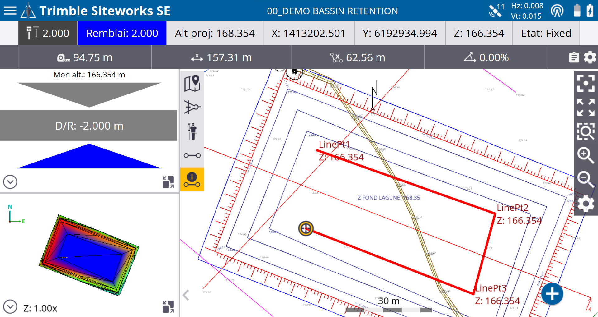Open the map view selector icon
Image resolution: width=598 pixels, height=317 pixels.
192,83
